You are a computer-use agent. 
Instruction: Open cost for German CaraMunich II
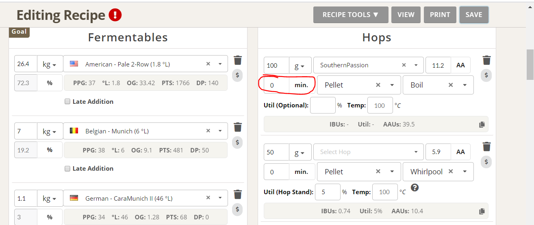(238, 209)
